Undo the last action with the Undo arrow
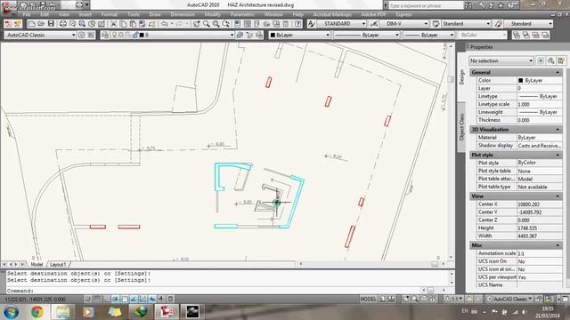 (165, 24)
